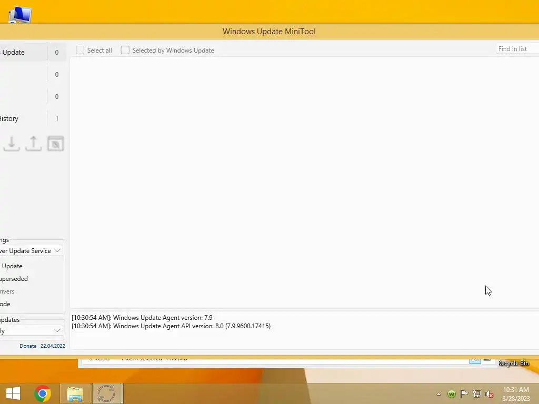
Task: Click the network tray icon
Action: coord(477,393)
